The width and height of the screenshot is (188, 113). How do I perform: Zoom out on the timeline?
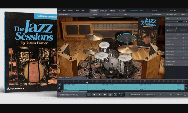(186, 88)
